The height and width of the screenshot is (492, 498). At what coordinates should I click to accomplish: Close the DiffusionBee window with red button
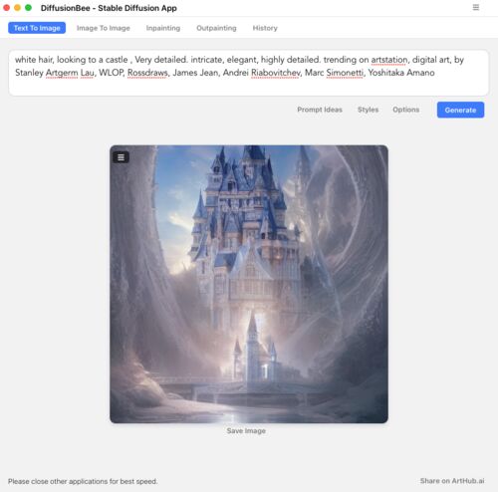6,7
